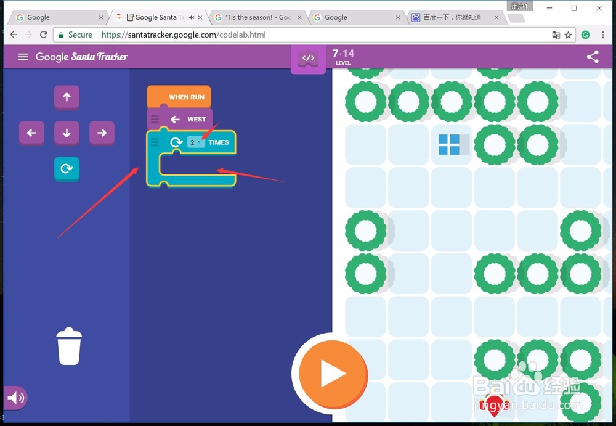Click the share icon in the header

[x=593, y=57]
